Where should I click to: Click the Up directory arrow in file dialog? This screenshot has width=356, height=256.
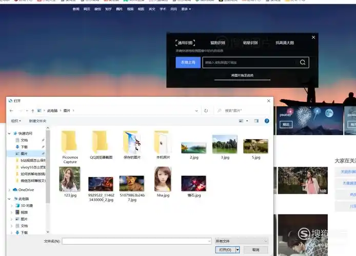[33, 111]
